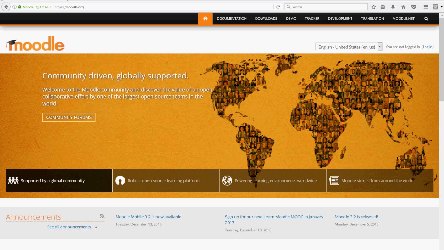This screenshot has width=444, height=250.
Task: Click the 'Community driven, globally supported.' headline
Action: (x=116, y=76)
